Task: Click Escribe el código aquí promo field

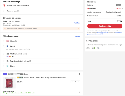Action: [x=113, y=12]
